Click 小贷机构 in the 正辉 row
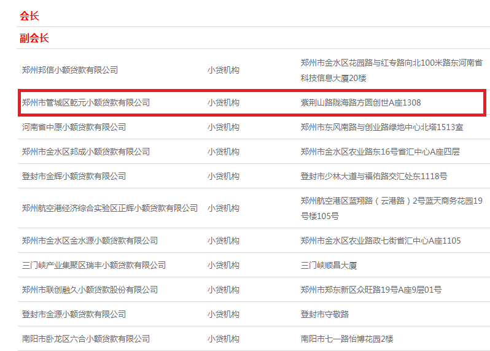This screenshot has height=351, width=490. click(x=223, y=208)
